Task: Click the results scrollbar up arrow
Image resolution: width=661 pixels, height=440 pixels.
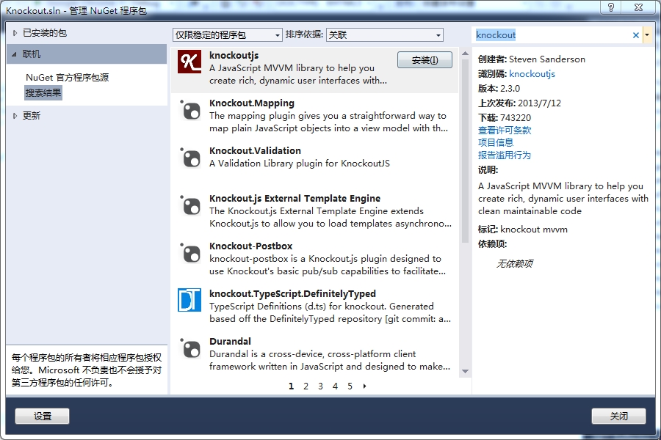Action: (x=465, y=54)
